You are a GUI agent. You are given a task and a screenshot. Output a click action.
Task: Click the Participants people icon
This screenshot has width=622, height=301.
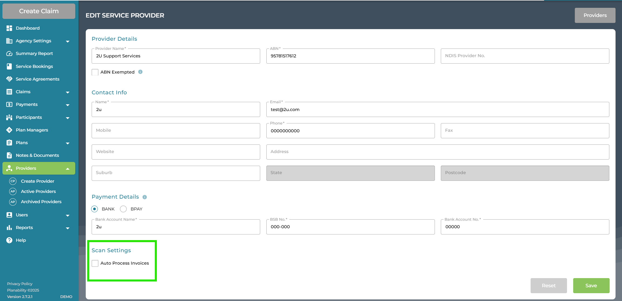click(x=9, y=117)
